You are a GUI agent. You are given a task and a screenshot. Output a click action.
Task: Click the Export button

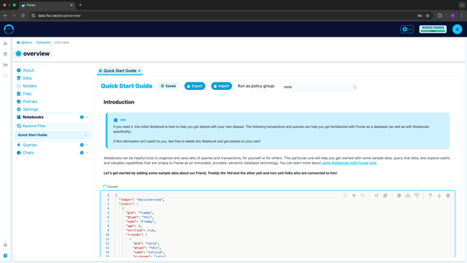(195, 86)
